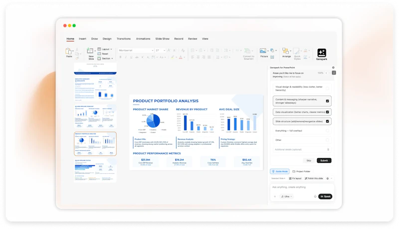Viewport: 399px width, 229px height.
Task: Open the Shapes gallery icon
Action: point(272,50)
